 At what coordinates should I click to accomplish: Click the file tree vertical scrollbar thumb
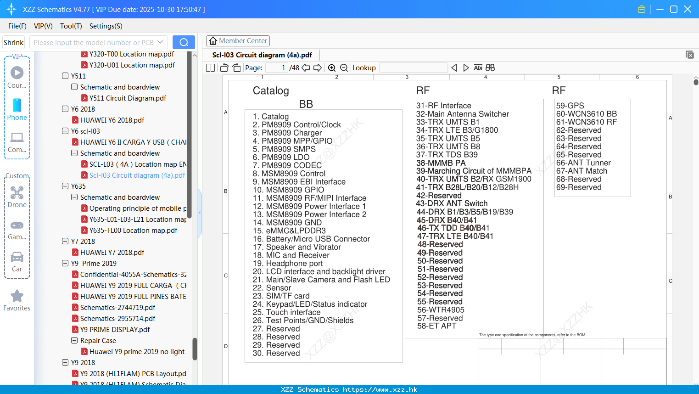click(195, 349)
